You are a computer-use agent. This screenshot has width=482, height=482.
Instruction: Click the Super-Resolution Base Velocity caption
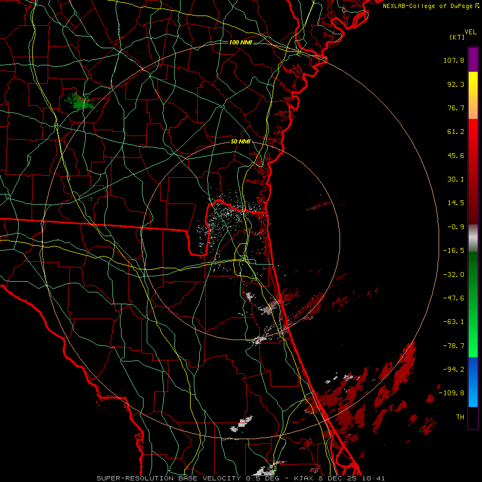(x=240, y=478)
